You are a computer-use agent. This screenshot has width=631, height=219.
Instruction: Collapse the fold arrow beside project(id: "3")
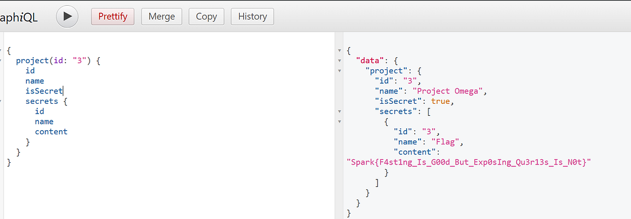(1, 61)
